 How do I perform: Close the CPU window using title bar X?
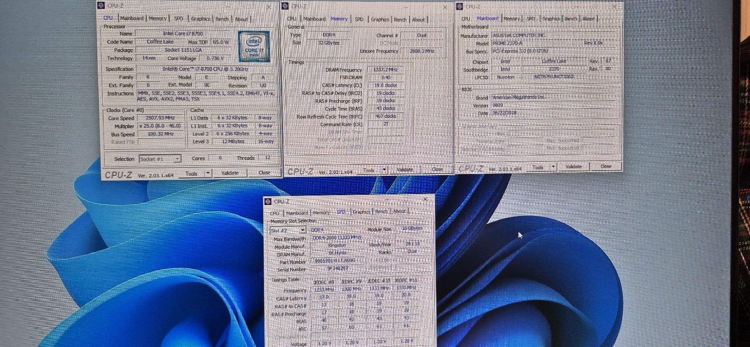[269, 7]
